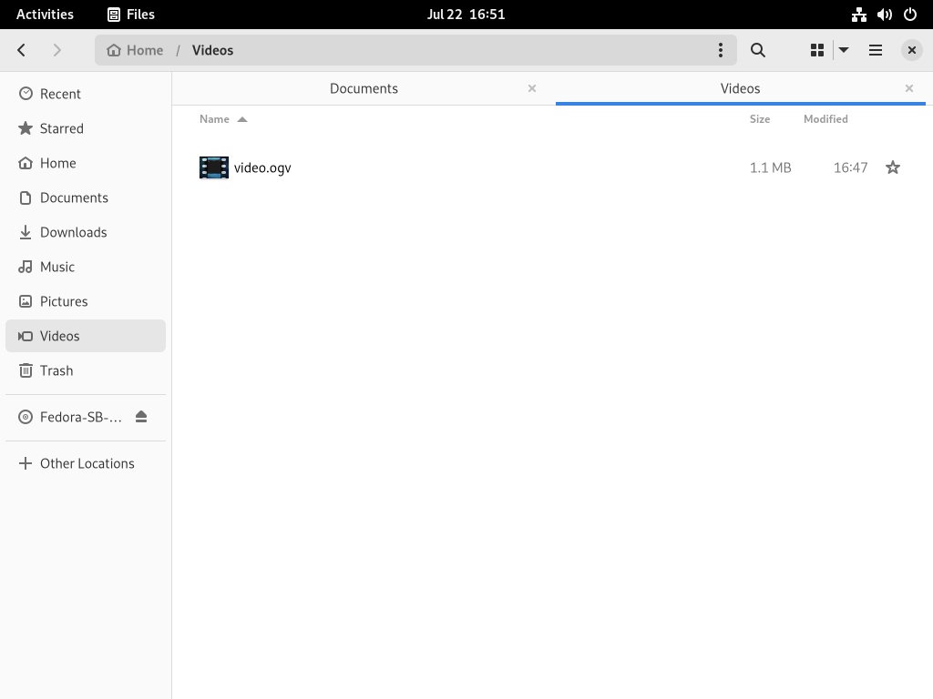
Task: Eject the Fedora-SB disc
Action: [x=141, y=417]
